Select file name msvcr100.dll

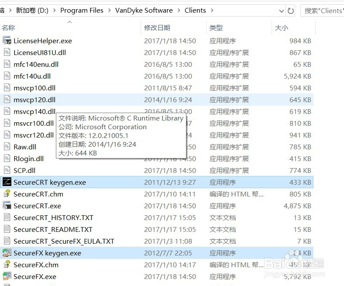coord(34,123)
